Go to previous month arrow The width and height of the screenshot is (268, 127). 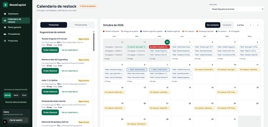(x=250, y=25)
